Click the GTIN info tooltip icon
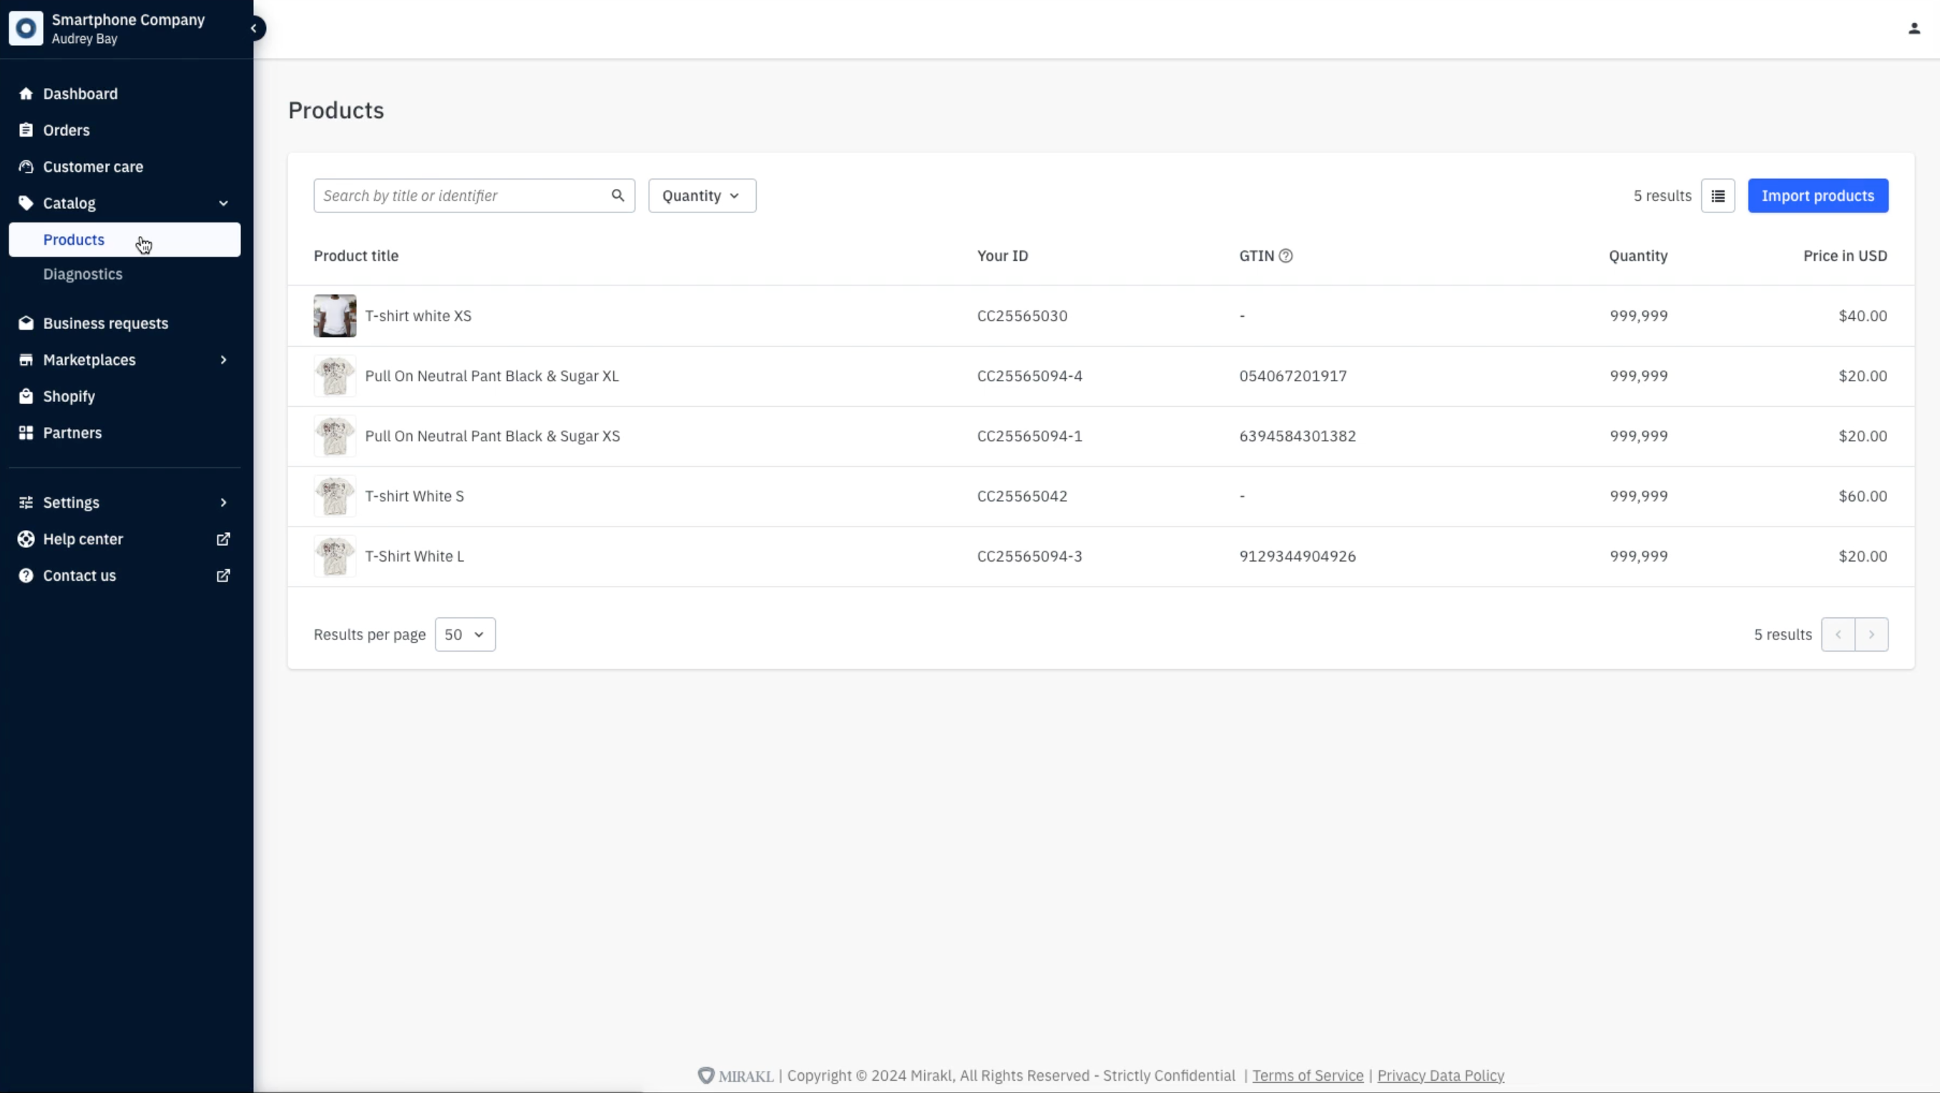This screenshot has width=1940, height=1093. [1285, 255]
